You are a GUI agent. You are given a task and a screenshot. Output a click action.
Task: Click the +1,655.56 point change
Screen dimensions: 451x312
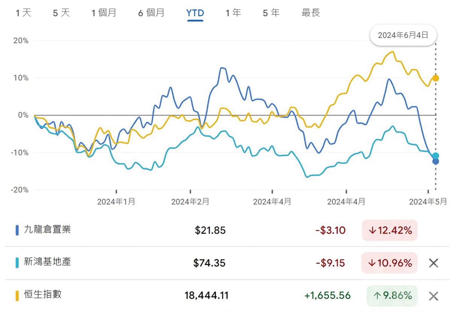tap(328, 296)
